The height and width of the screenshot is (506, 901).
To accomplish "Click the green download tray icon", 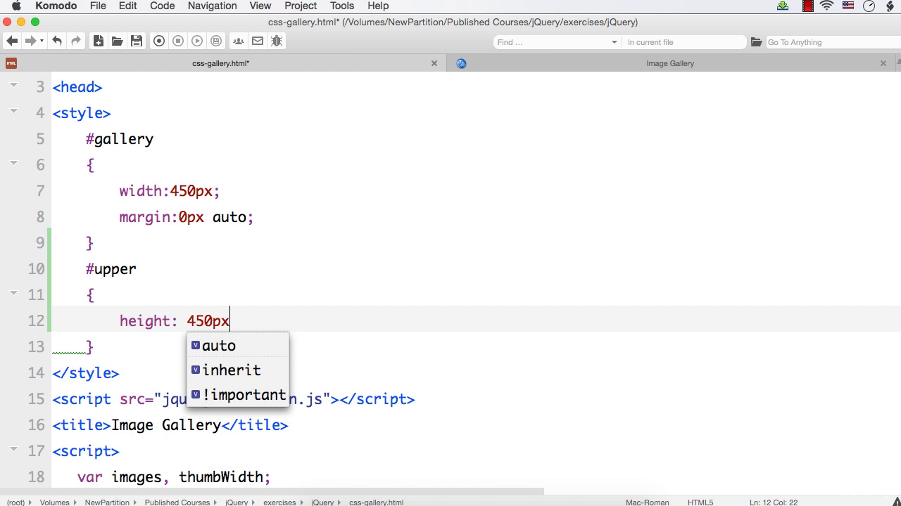I will click(x=783, y=6).
